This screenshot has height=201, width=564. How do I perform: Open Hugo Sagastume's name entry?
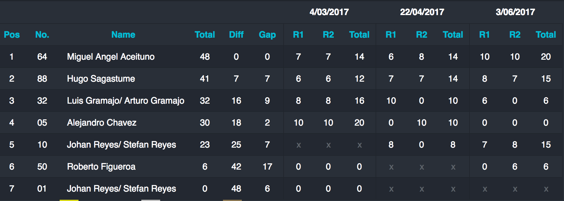point(101,79)
